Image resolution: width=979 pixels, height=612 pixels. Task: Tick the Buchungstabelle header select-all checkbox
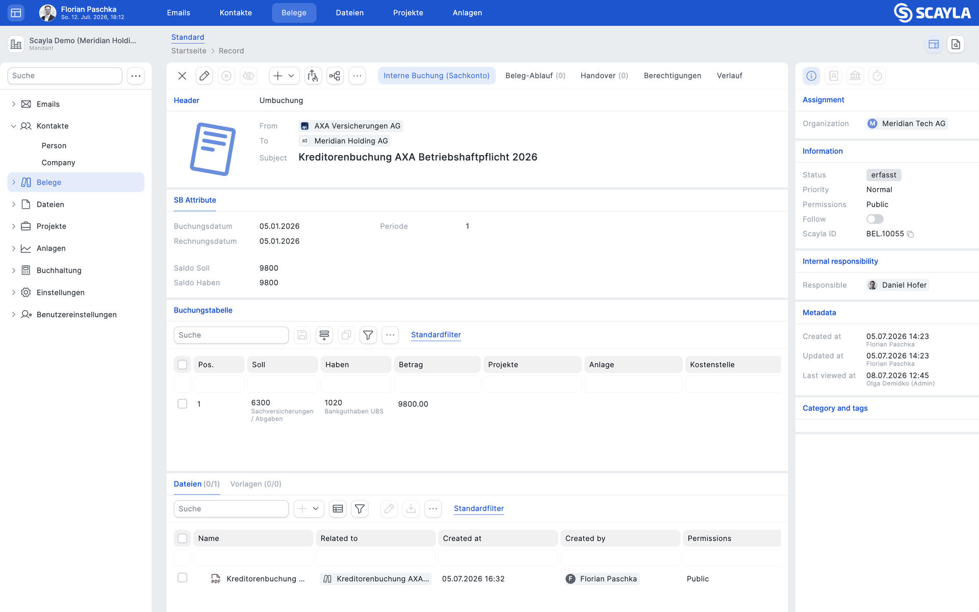182,365
